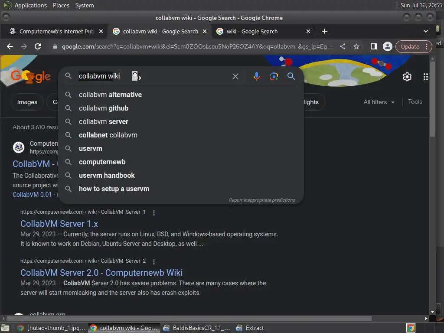Choose suggestion how to setup a uservm
The height and width of the screenshot is (333, 444).
pos(181,189)
